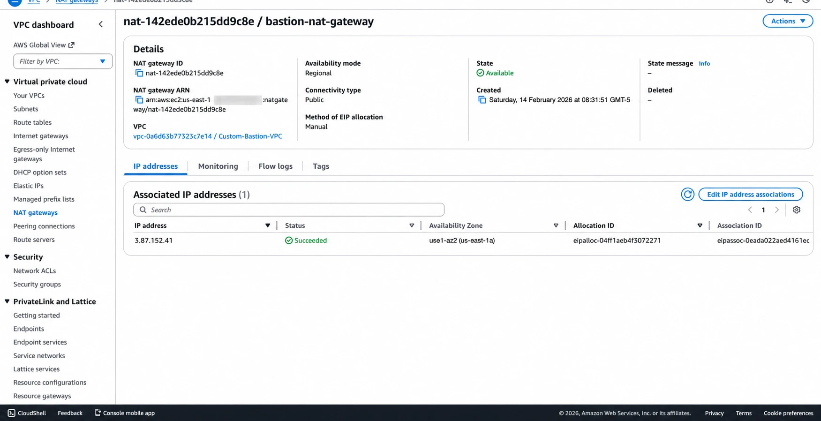Select the IP addresses tab
The height and width of the screenshot is (421, 821).
(x=156, y=166)
